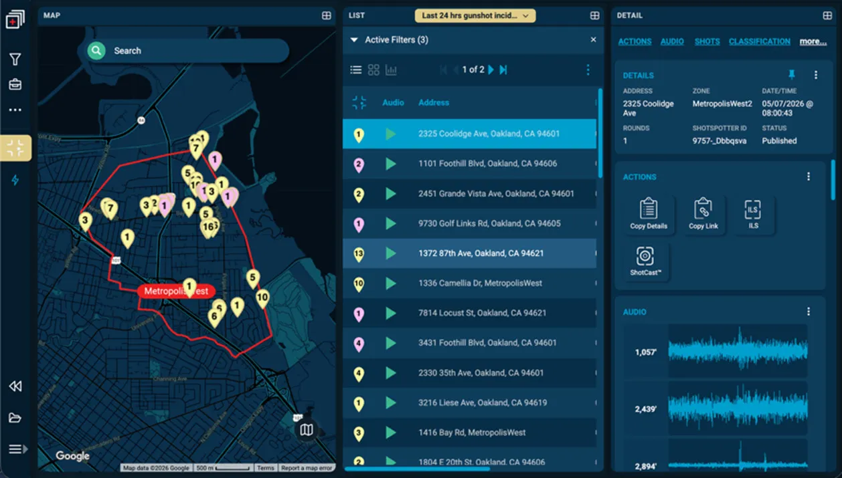Viewport: 842px width, 478px height.
Task: Click the rewind double-arrow icon in sidebar
Action: click(15, 386)
